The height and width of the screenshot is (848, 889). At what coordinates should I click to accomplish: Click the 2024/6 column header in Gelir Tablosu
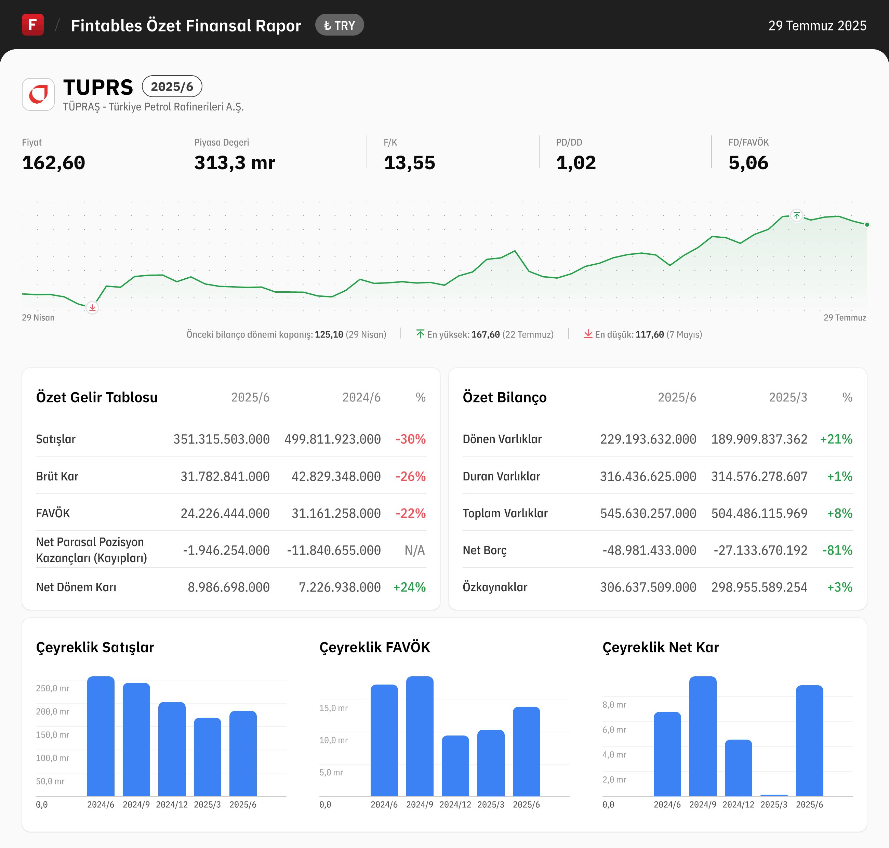tap(361, 397)
